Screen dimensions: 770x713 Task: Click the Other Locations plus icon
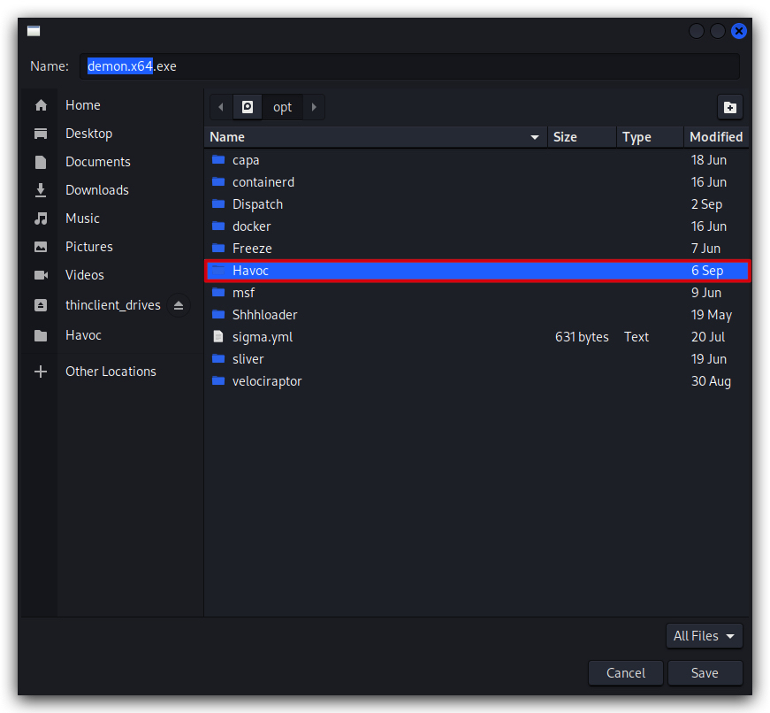41,372
